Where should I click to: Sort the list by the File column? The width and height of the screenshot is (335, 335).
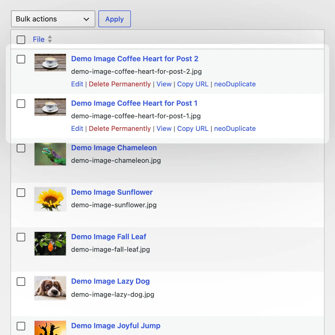(39, 39)
